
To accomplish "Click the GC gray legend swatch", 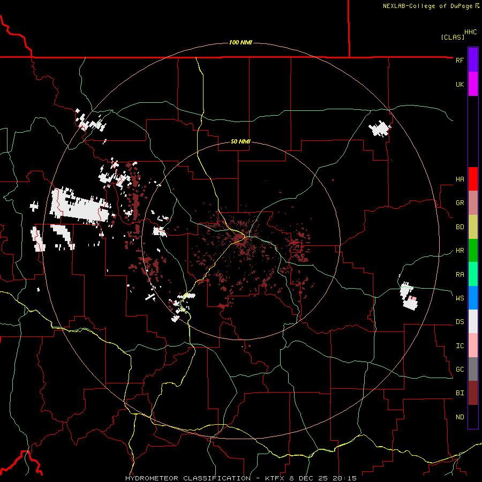I will (473, 369).
